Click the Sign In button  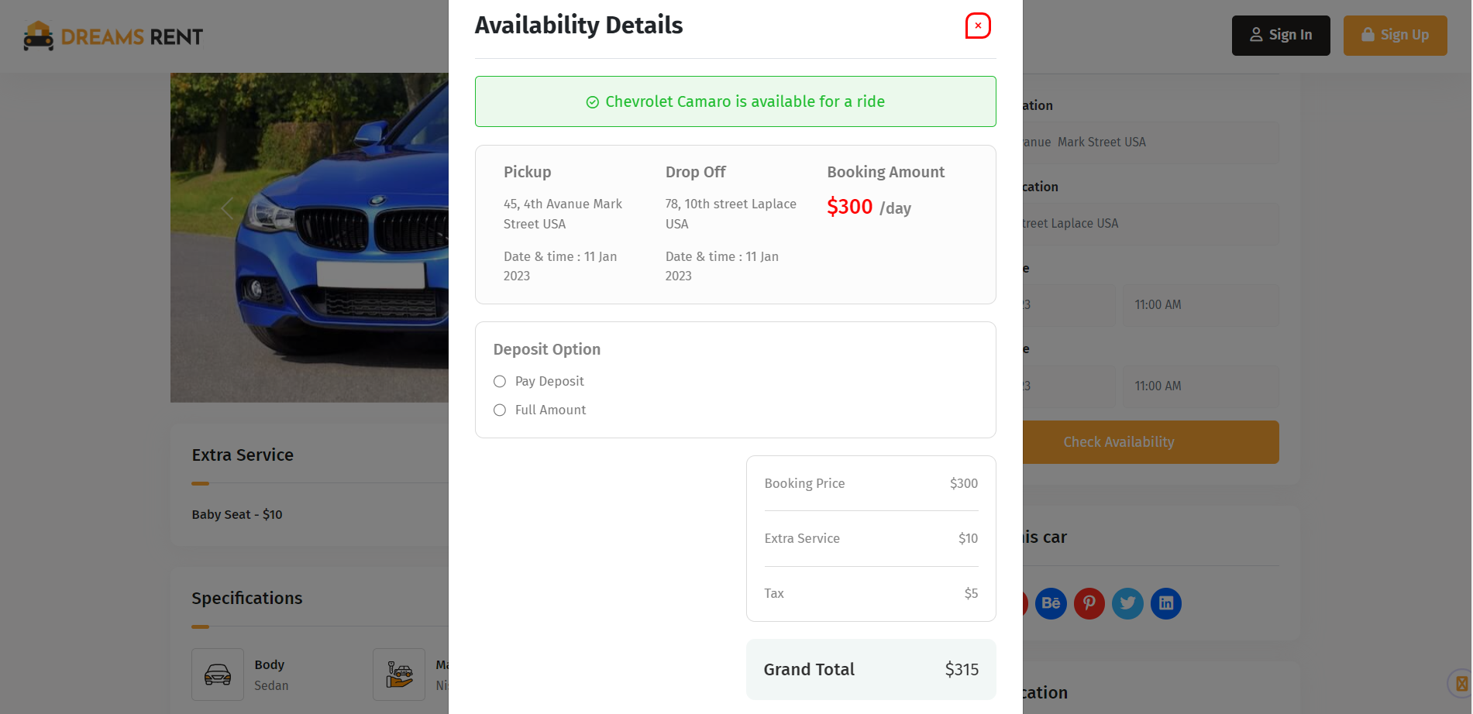pos(1281,36)
